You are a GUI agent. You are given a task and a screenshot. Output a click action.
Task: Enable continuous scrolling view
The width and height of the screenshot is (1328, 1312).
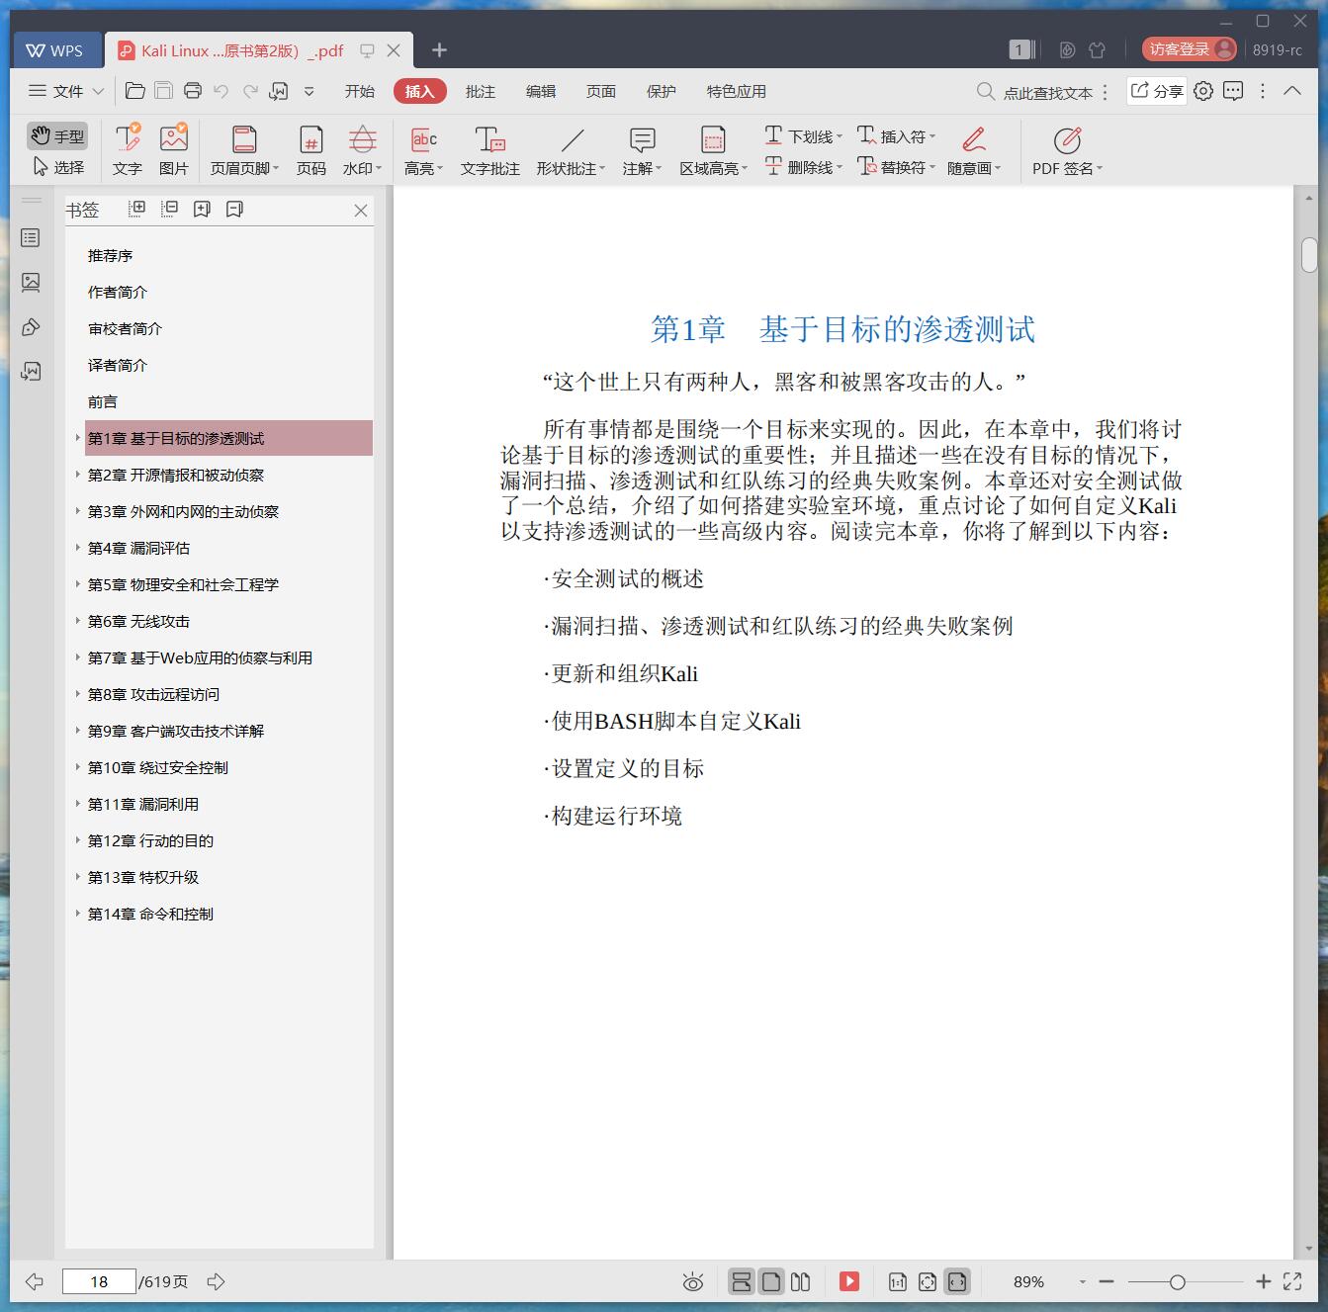pos(741,1282)
